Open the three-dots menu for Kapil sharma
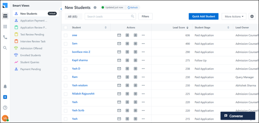 point(143,60)
